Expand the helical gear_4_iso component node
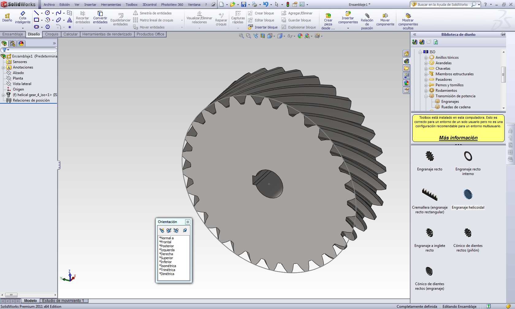The image size is (515, 309). click(x=3, y=95)
